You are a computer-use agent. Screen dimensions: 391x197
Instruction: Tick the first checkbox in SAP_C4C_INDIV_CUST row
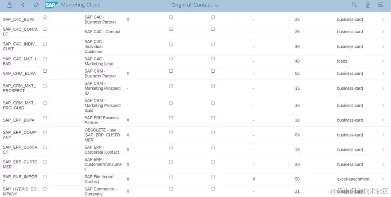click(45, 44)
